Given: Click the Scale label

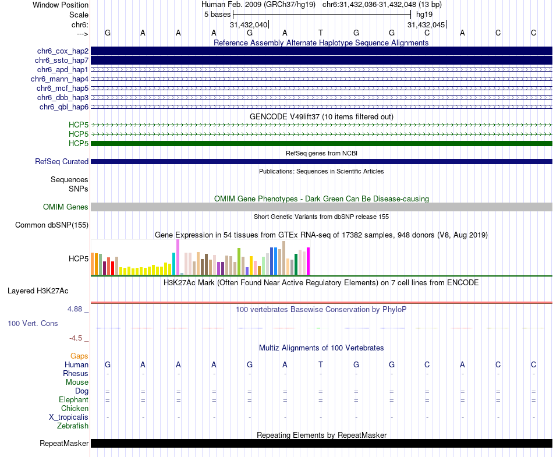Looking at the screenshot, I should pos(79,15).
